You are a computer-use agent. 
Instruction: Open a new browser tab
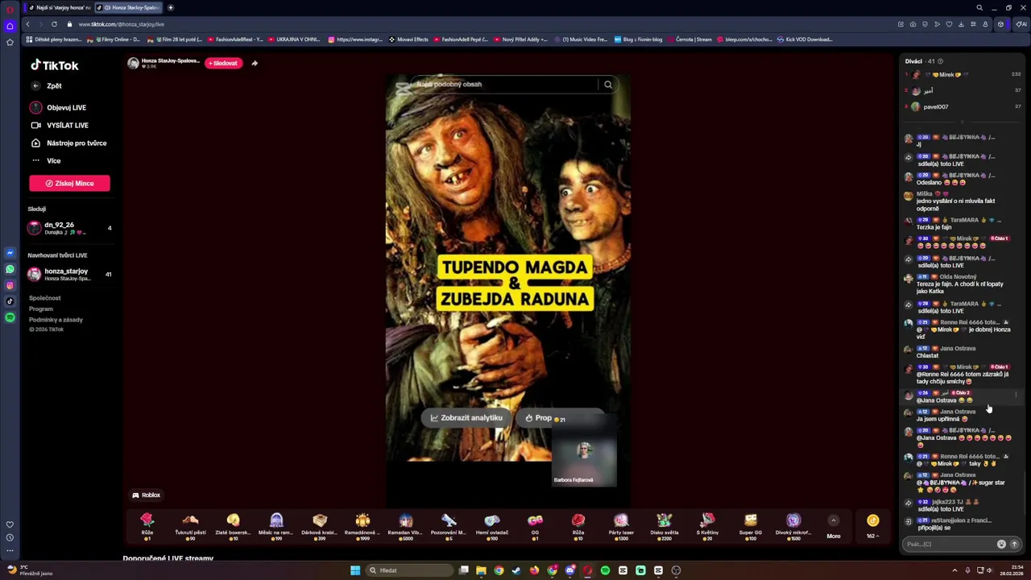(x=171, y=7)
